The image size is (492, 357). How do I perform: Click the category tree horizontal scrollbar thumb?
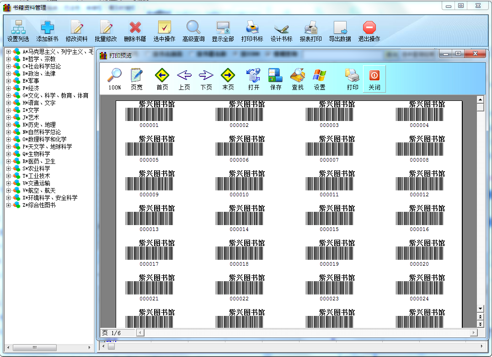tap(34, 347)
